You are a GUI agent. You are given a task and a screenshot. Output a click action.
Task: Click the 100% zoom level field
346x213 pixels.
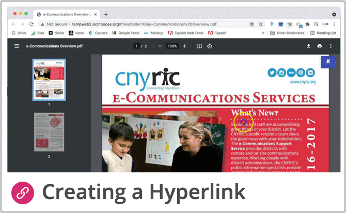[x=172, y=46]
